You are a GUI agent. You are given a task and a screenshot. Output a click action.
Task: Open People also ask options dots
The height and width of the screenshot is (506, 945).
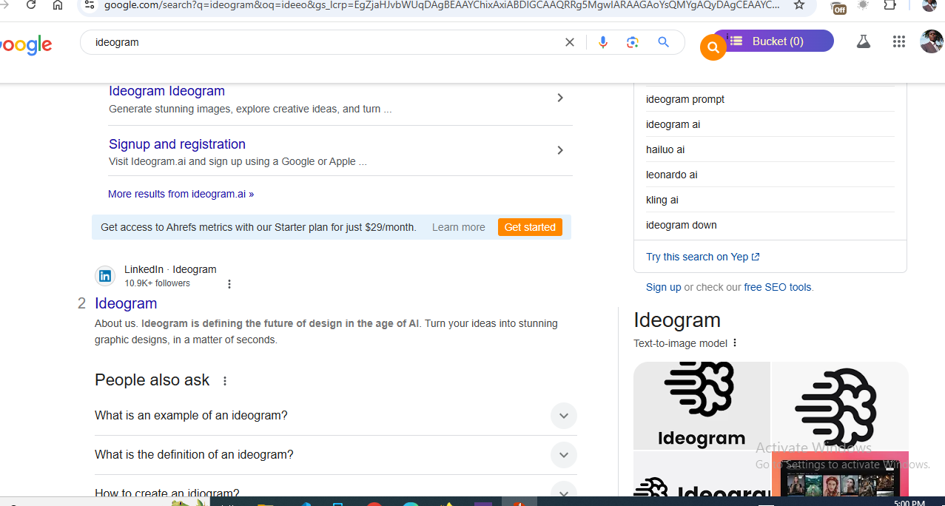click(x=225, y=381)
